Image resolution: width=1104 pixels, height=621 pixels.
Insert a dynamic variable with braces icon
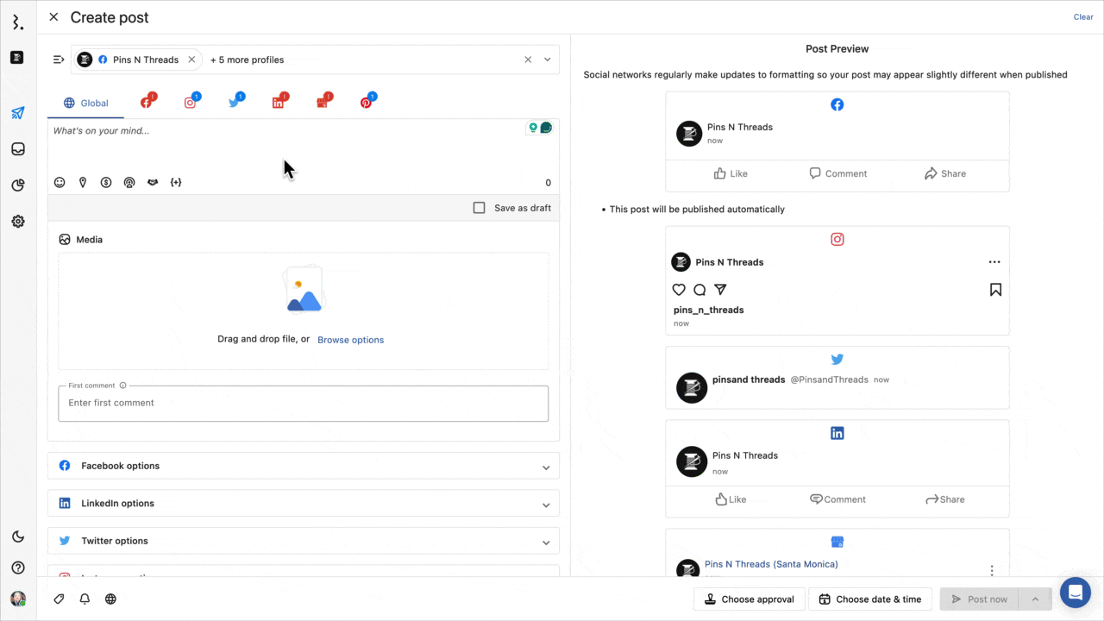click(176, 182)
